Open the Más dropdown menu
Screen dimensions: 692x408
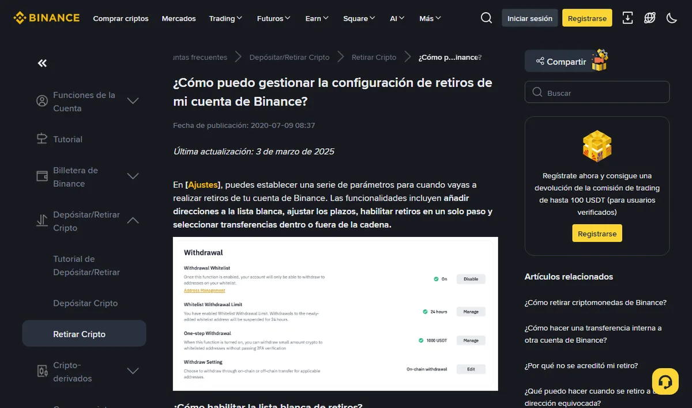click(430, 18)
